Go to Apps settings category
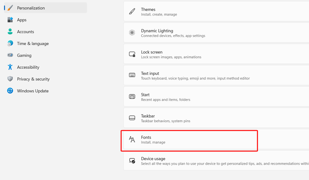Image resolution: width=309 pixels, height=180 pixels. (x=22, y=20)
